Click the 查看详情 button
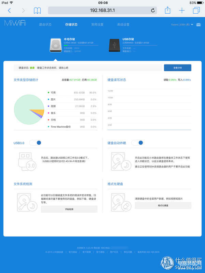Screen dimensions: 205x273 point(177,68)
